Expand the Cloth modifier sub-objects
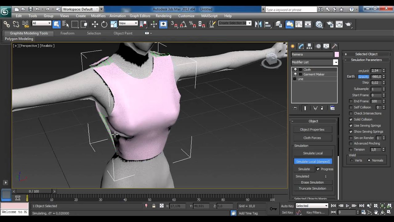 (300, 70)
